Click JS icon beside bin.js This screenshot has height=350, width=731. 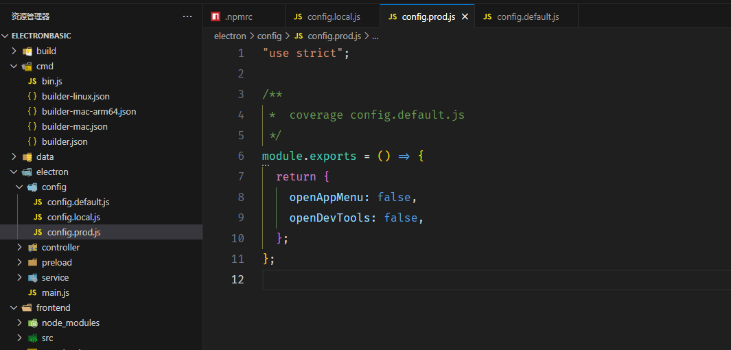(32, 81)
